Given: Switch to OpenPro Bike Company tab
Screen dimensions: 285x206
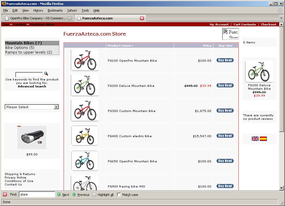Looking at the screenshot, I should tap(38, 18).
